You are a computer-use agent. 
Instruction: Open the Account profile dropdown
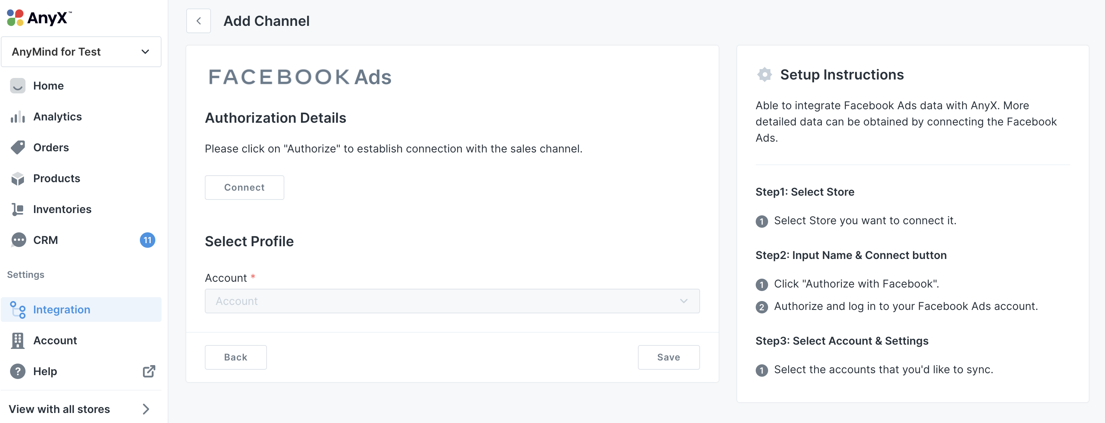tap(452, 301)
